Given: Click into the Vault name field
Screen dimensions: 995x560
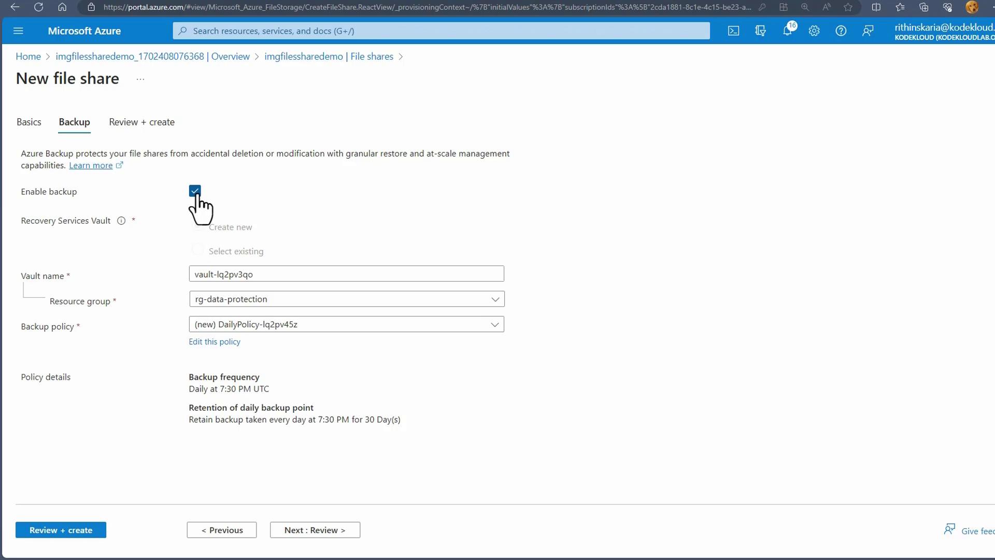Looking at the screenshot, I should point(346,274).
